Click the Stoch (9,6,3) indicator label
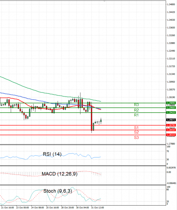This screenshot has height=210, width=177. 58,191
